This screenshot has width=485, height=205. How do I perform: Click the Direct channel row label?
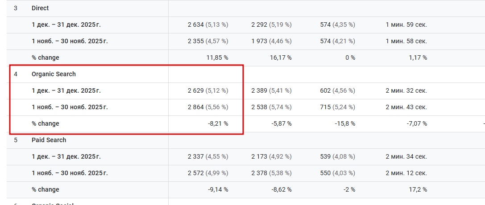pyautogui.click(x=40, y=8)
